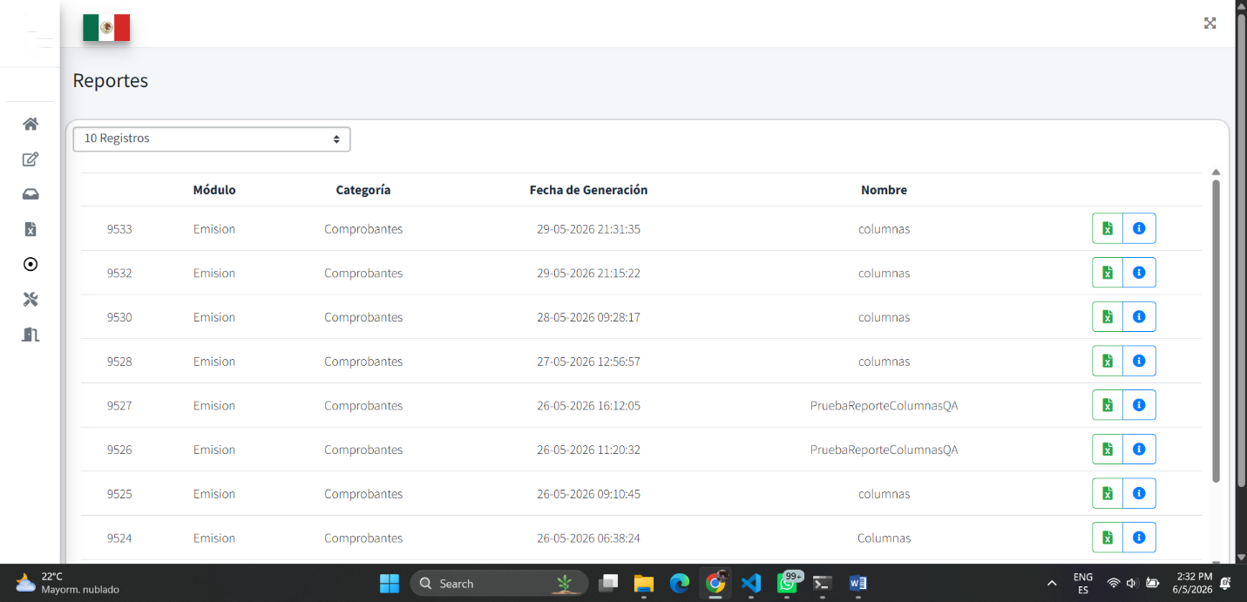Open Microsoft Edge from taskbar
Image resolution: width=1247 pixels, height=602 pixels.
(680, 583)
